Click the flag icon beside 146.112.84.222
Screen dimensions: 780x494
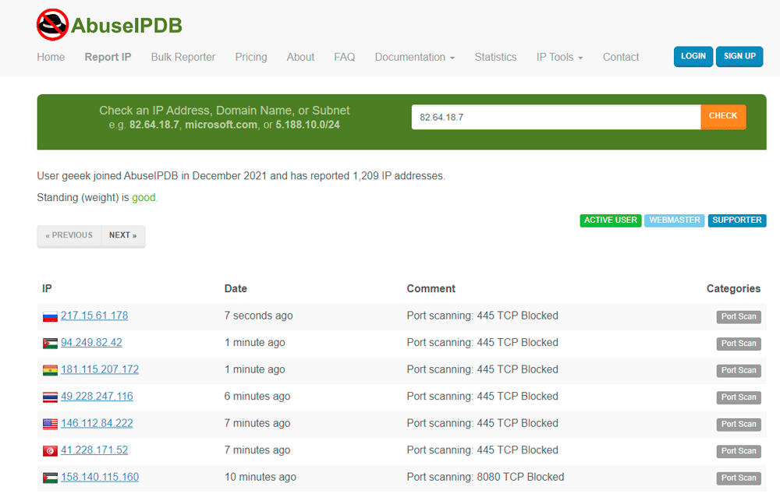point(50,424)
